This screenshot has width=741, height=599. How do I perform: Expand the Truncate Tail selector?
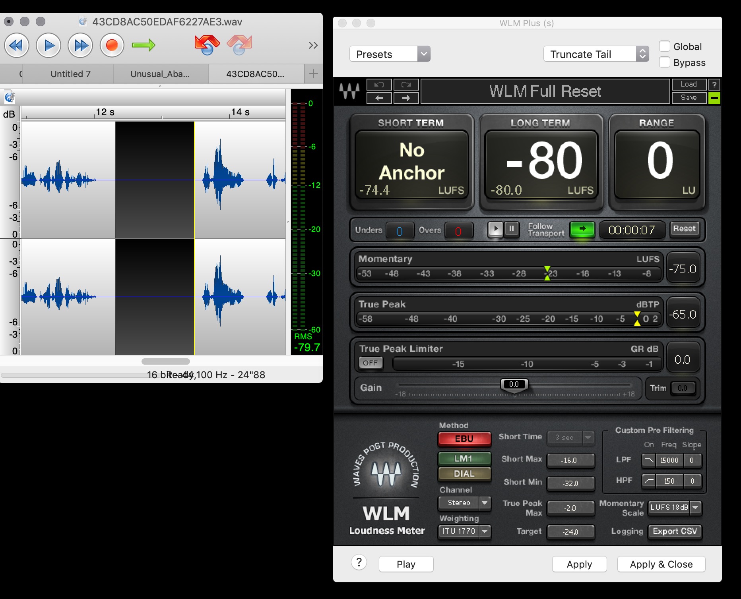pos(596,54)
